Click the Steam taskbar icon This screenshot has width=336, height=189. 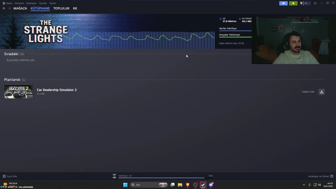[x=203, y=185]
